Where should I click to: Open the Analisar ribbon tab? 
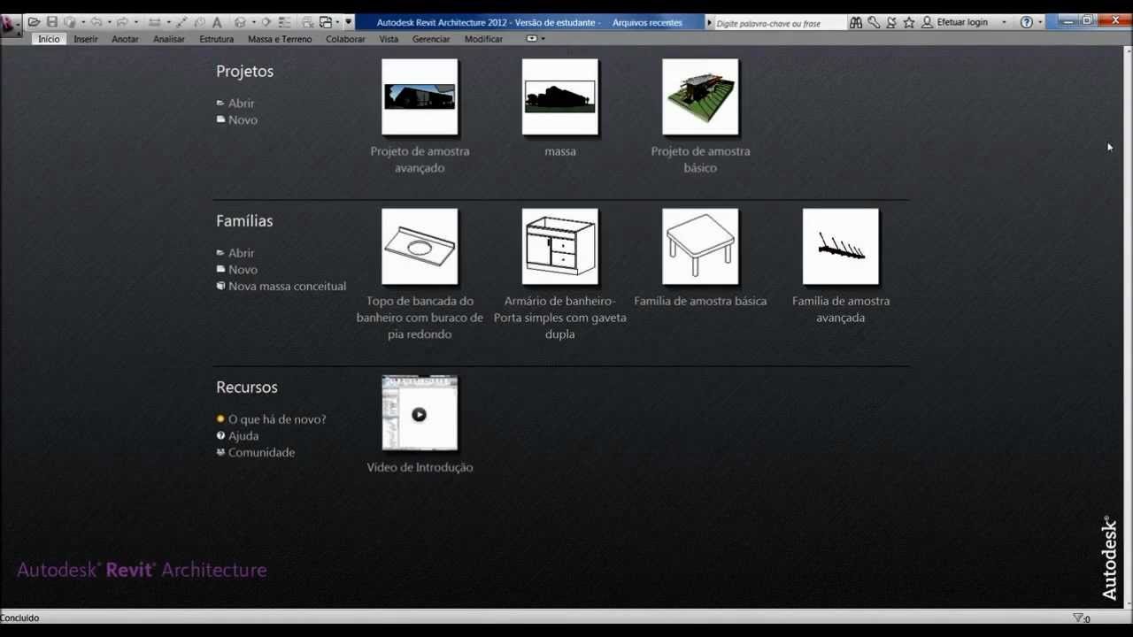pyautogui.click(x=169, y=39)
